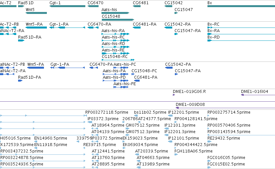Click the CG15047-RA transcript label
275x169 pixels.
tap(187, 30)
